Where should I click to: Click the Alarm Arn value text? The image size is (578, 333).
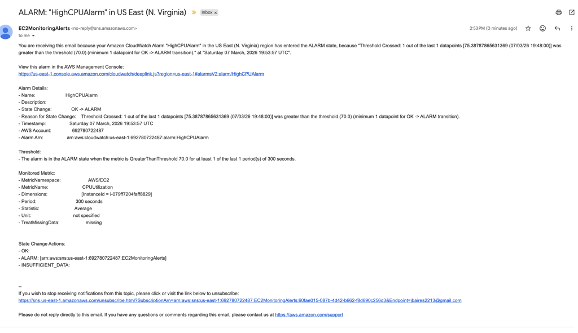tap(137, 137)
